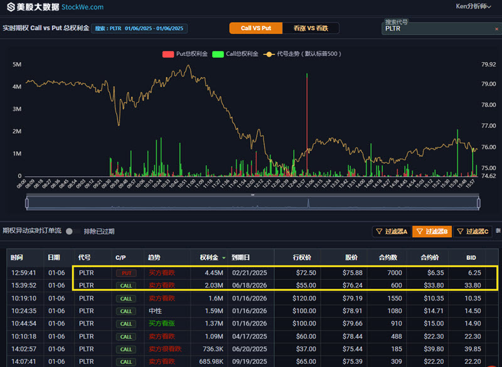502x367 pixels.
Task: Click the 买方看涨 trend cell
Action: (162, 324)
